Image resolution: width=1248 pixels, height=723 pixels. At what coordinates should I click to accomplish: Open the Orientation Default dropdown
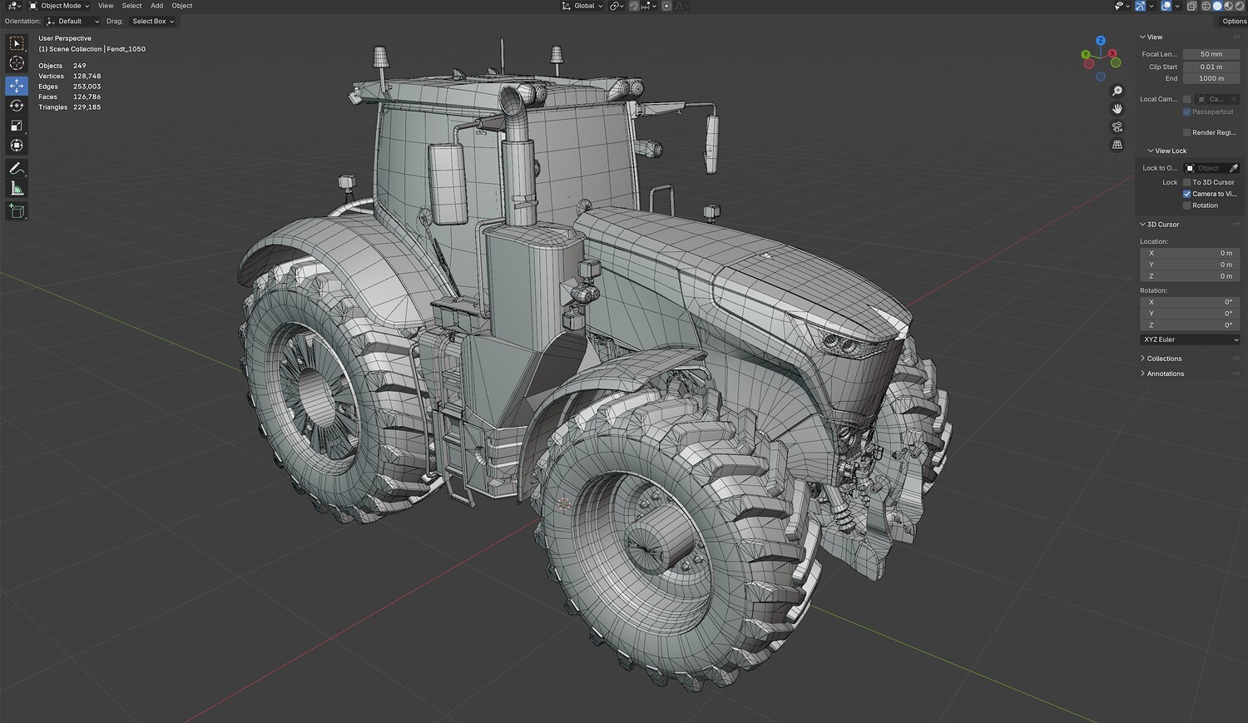click(73, 21)
